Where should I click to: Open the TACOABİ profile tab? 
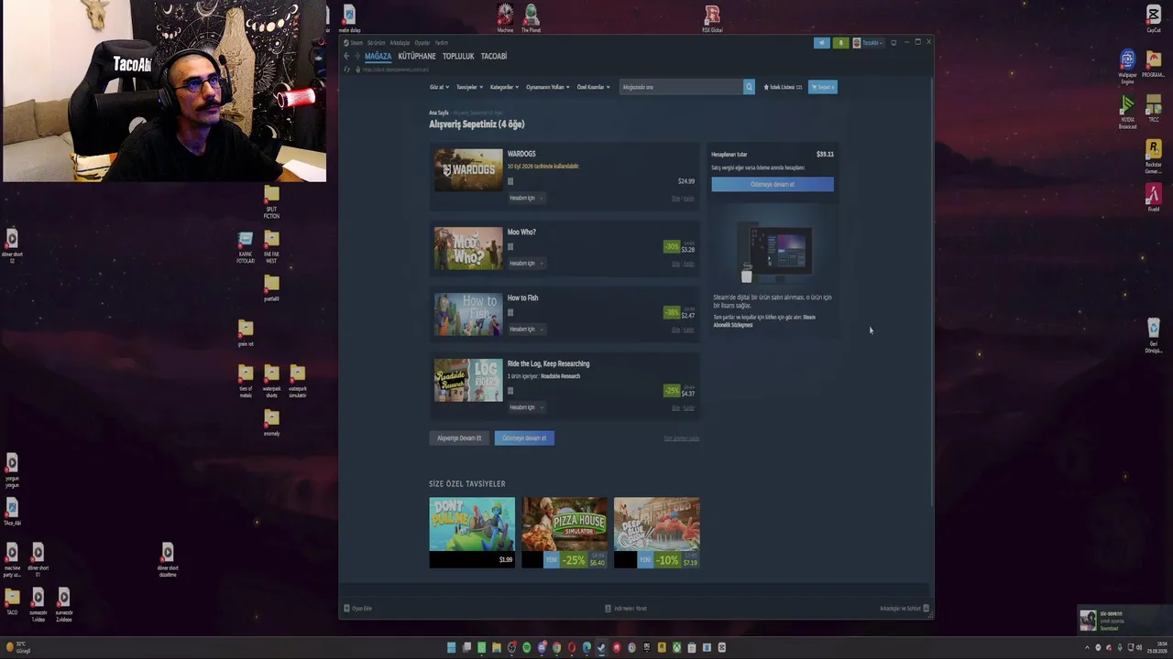tap(494, 57)
